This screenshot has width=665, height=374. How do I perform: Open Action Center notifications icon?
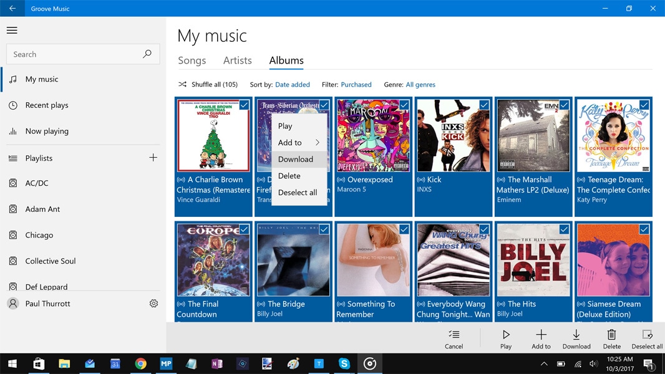pos(649,363)
